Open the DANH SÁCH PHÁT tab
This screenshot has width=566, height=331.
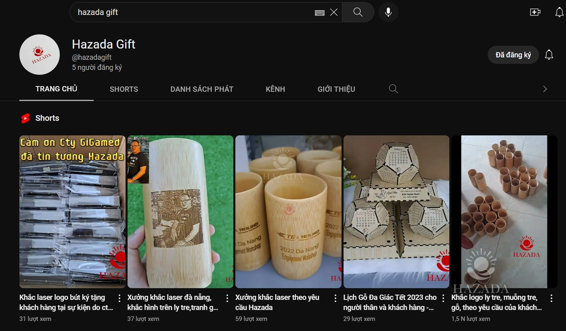(202, 89)
